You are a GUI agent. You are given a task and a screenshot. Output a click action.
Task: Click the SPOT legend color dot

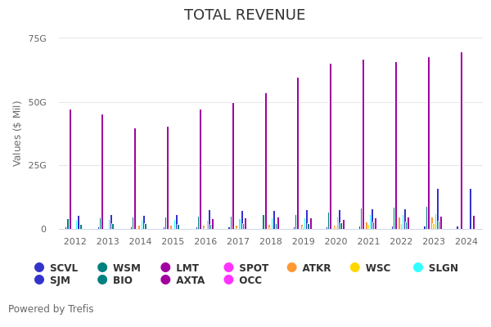229,268
